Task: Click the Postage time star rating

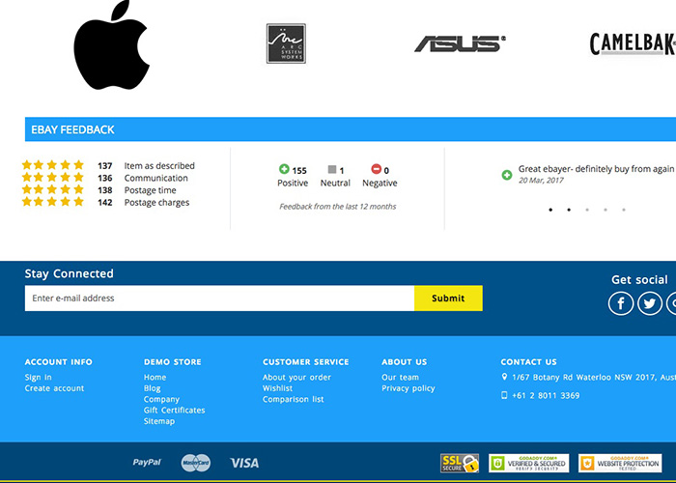Action: [52, 189]
